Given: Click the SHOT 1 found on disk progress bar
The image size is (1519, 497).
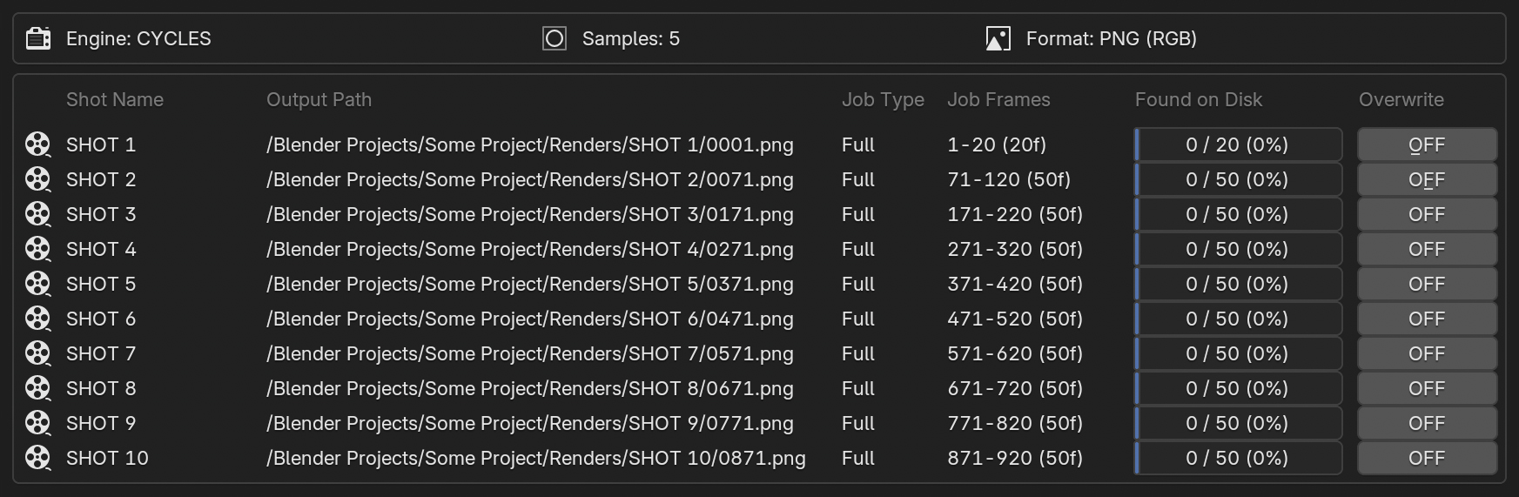Looking at the screenshot, I should pos(1238,144).
